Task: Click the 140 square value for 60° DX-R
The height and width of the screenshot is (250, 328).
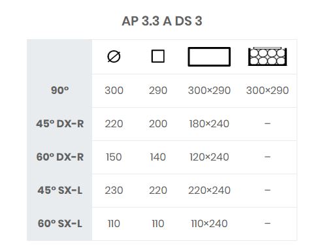Action: click(x=158, y=157)
